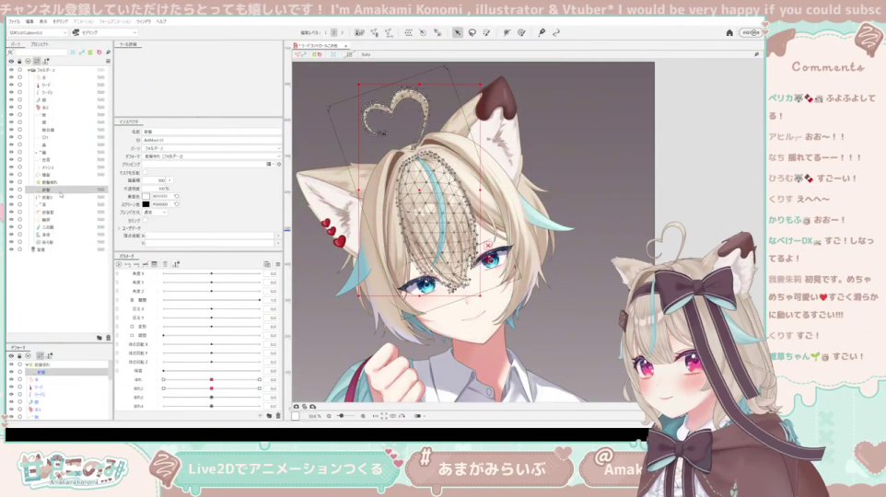Screen dimensions: 886x497
Task: Open the ヘルプ menu
Action: click(161, 21)
